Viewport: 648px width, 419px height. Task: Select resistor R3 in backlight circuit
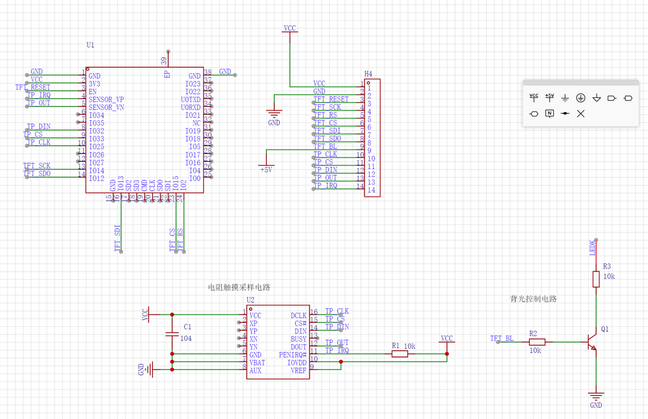(x=596, y=279)
